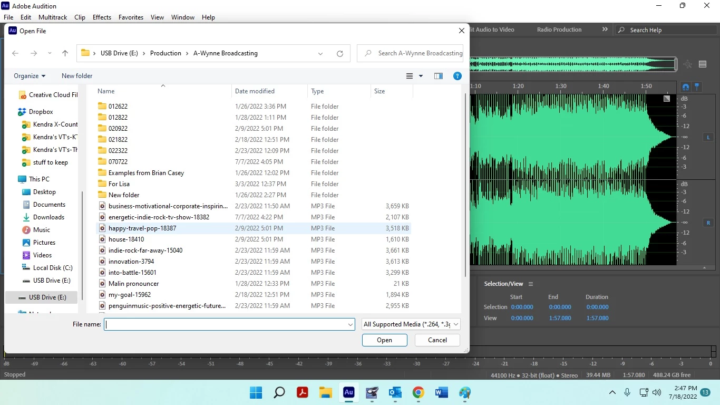Open the File menu
Viewport: 720px width, 405px height.
coord(8,17)
